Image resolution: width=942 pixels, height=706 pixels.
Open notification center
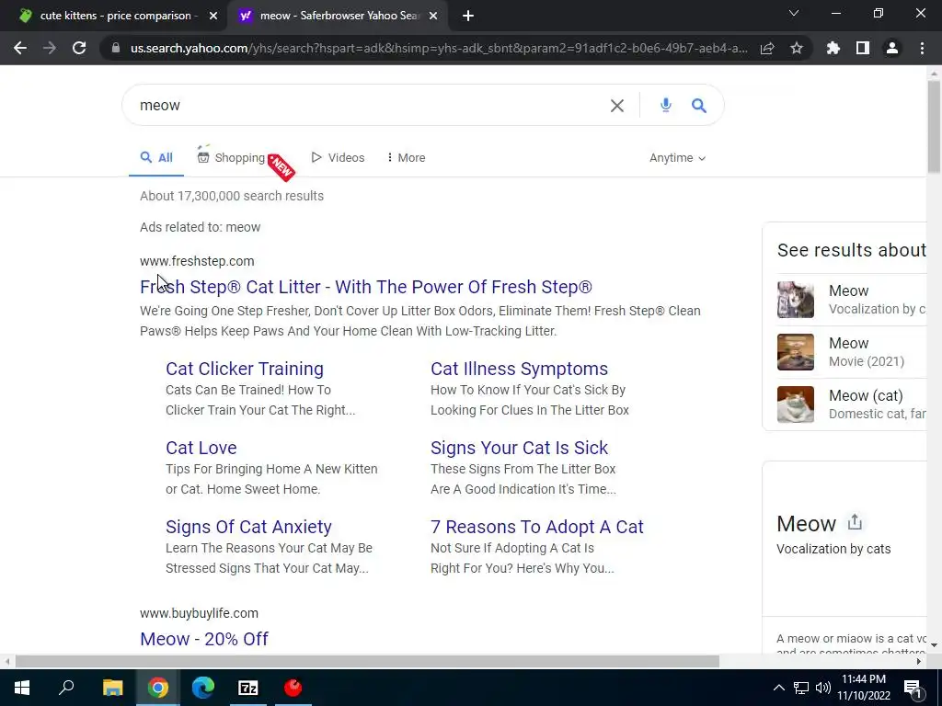[x=913, y=688]
